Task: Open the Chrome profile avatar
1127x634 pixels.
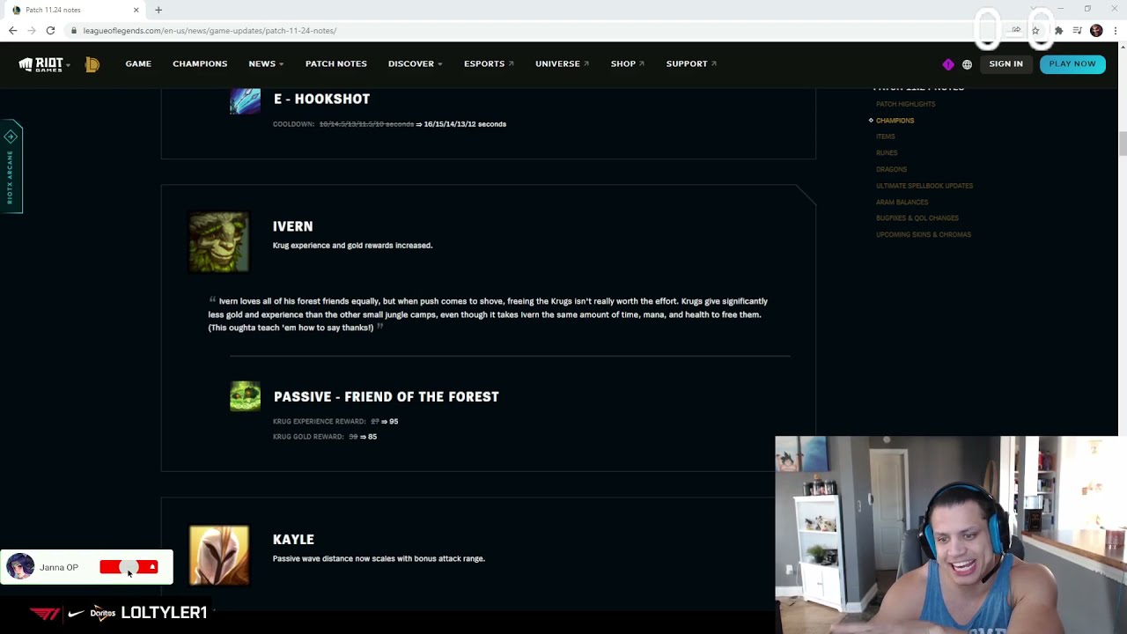Action: 1096,31
